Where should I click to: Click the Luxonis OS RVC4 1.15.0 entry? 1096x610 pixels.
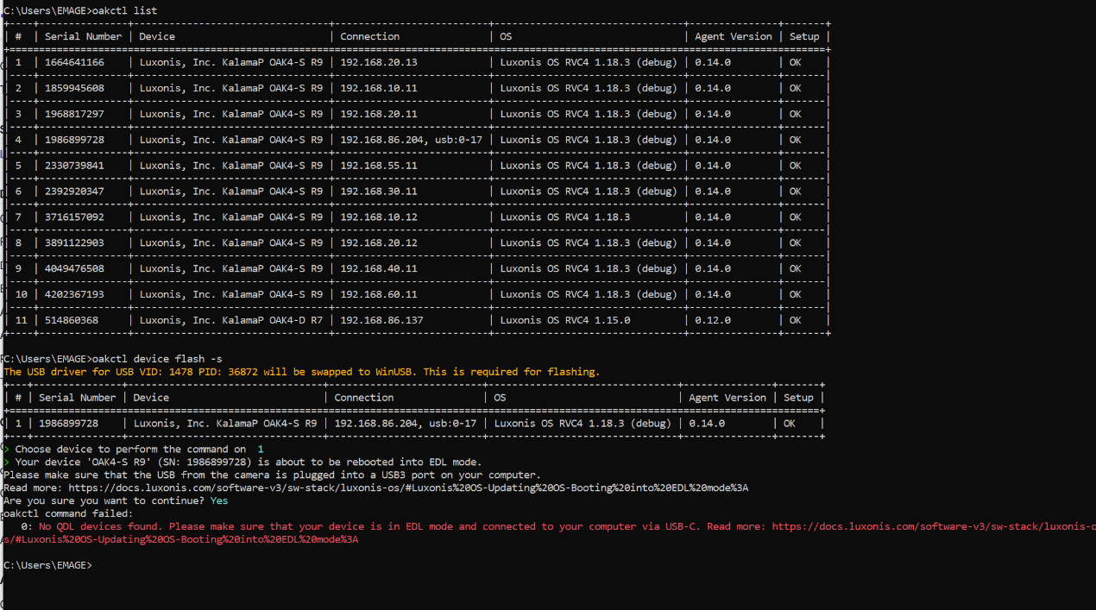[564, 320]
